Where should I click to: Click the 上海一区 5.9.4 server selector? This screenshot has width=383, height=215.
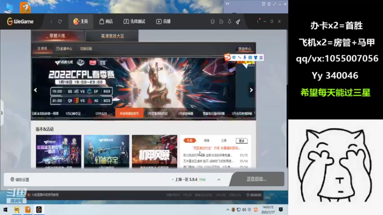point(189,180)
